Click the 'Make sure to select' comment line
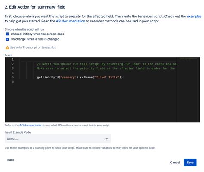 point(106,69)
